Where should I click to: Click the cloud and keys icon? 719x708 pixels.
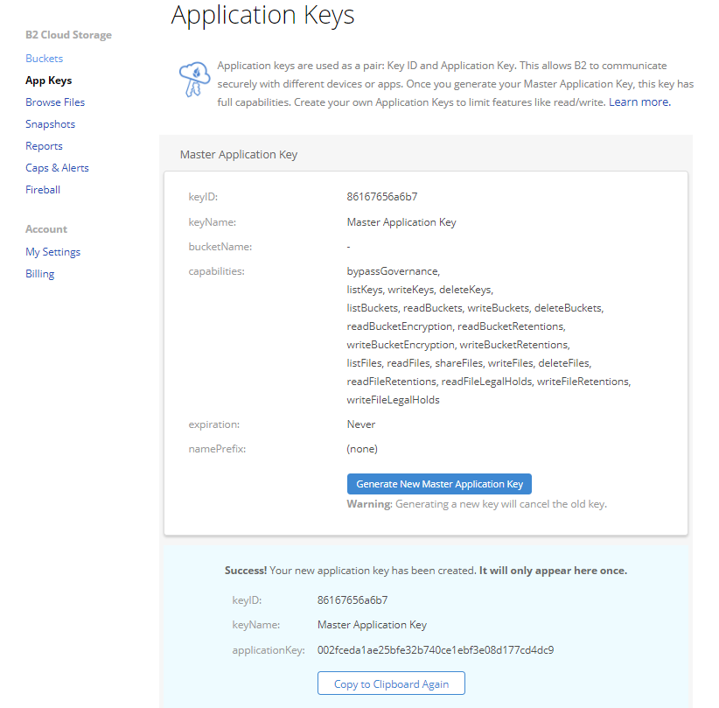(x=194, y=79)
